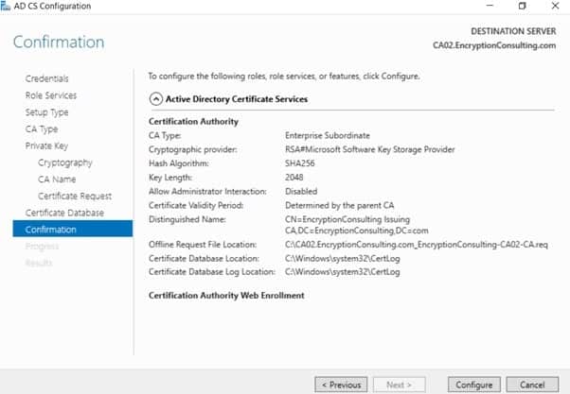Click the highlighted Confirmation step
The image size is (570, 394).
click(x=51, y=230)
